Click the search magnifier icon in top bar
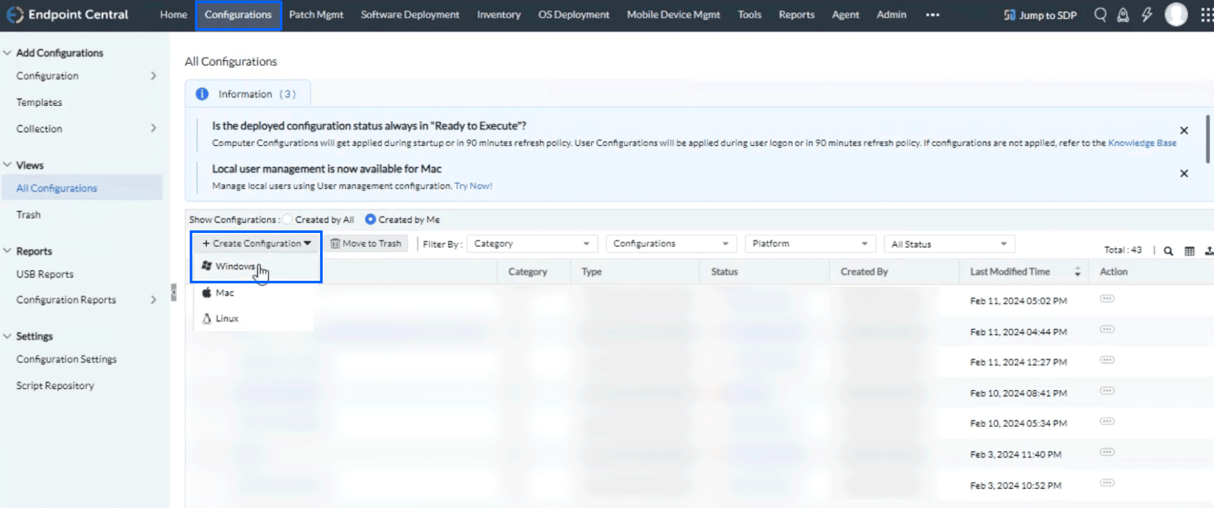This screenshot has width=1214, height=508. [x=1100, y=15]
